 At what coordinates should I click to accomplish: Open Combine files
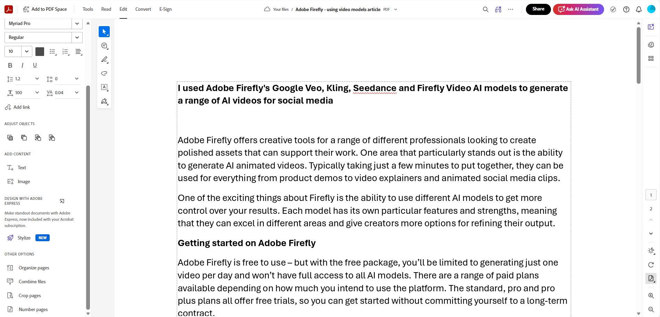point(27,282)
